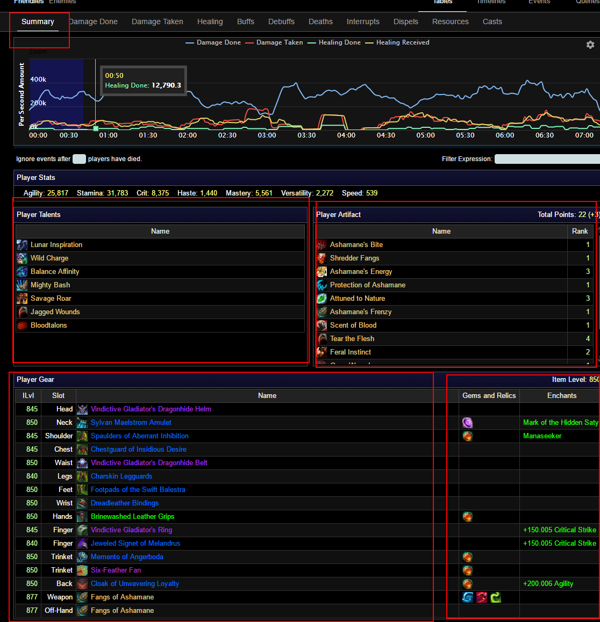Open the Vindictive Gladiator's Dragonhide Helm link
This screenshot has height=622, width=600.
pyautogui.click(x=151, y=409)
